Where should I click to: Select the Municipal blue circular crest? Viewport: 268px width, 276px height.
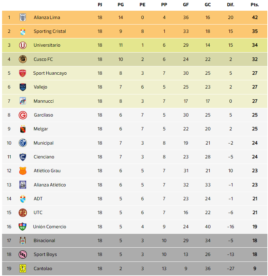click(x=23, y=143)
